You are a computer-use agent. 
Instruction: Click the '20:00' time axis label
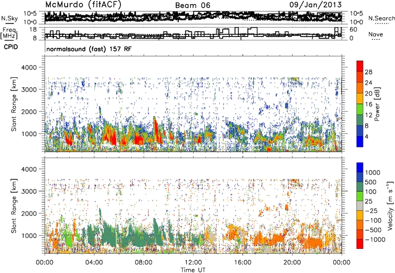coord(292,263)
